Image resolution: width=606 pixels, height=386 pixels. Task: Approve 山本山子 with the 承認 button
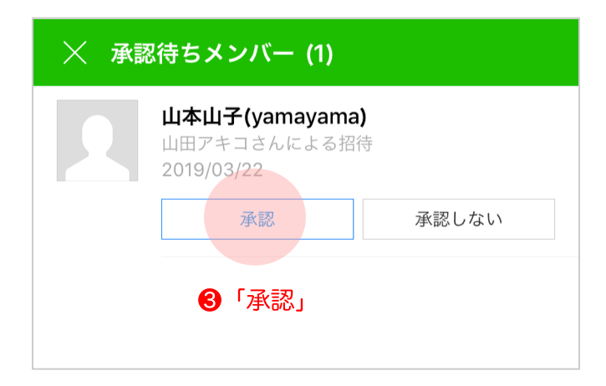[257, 219]
